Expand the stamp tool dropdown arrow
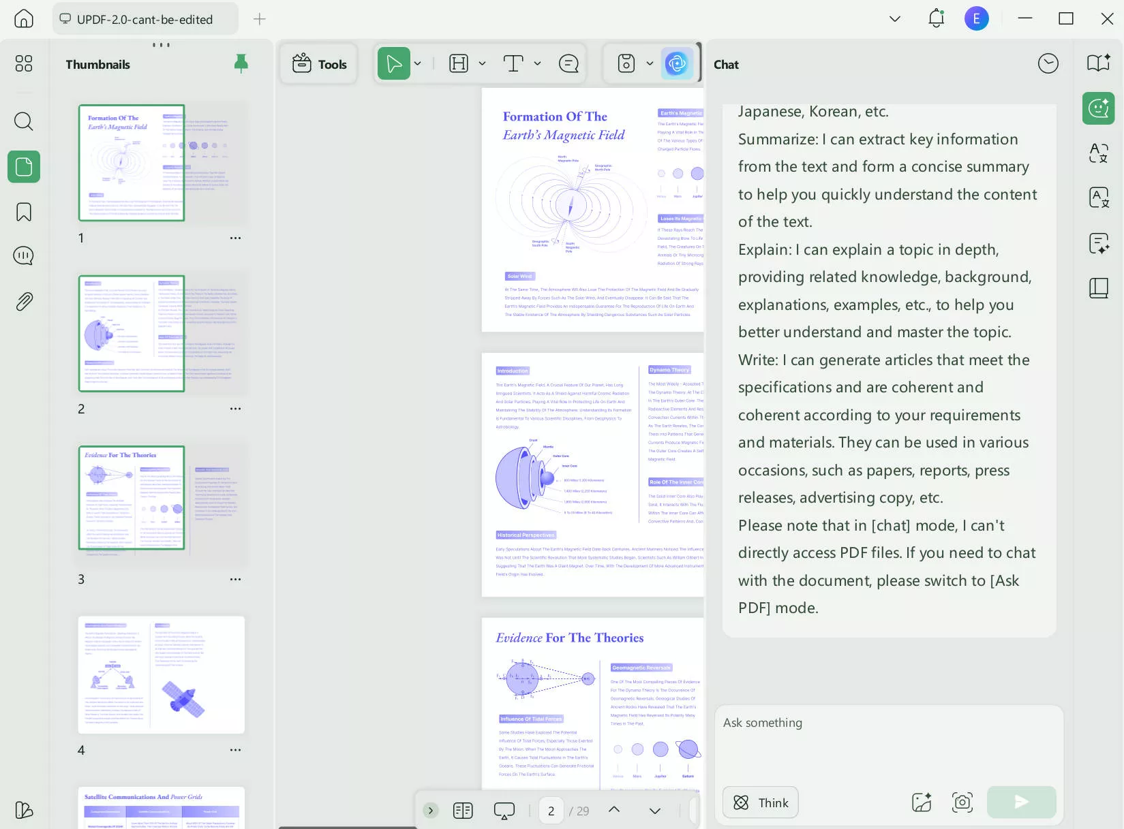This screenshot has width=1124, height=829. click(x=650, y=63)
